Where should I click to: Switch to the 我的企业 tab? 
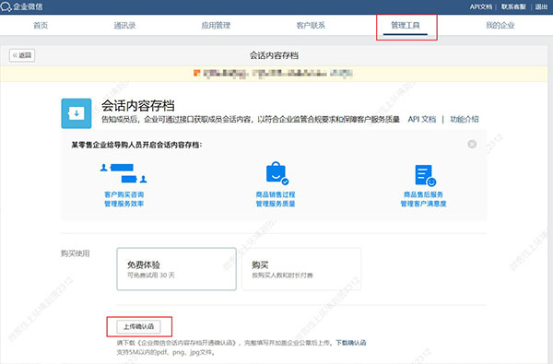[500, 26]
